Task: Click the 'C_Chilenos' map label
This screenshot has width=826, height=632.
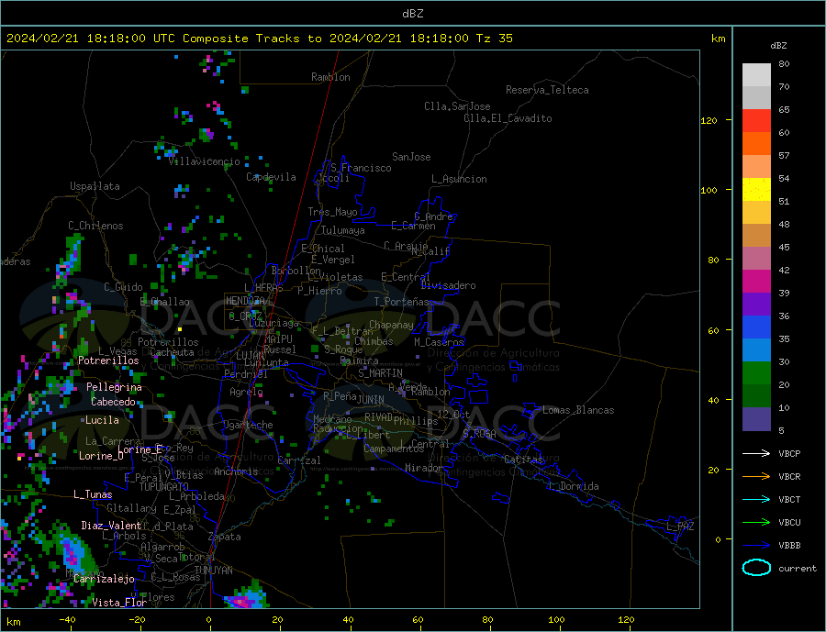Action: [95, 226]
